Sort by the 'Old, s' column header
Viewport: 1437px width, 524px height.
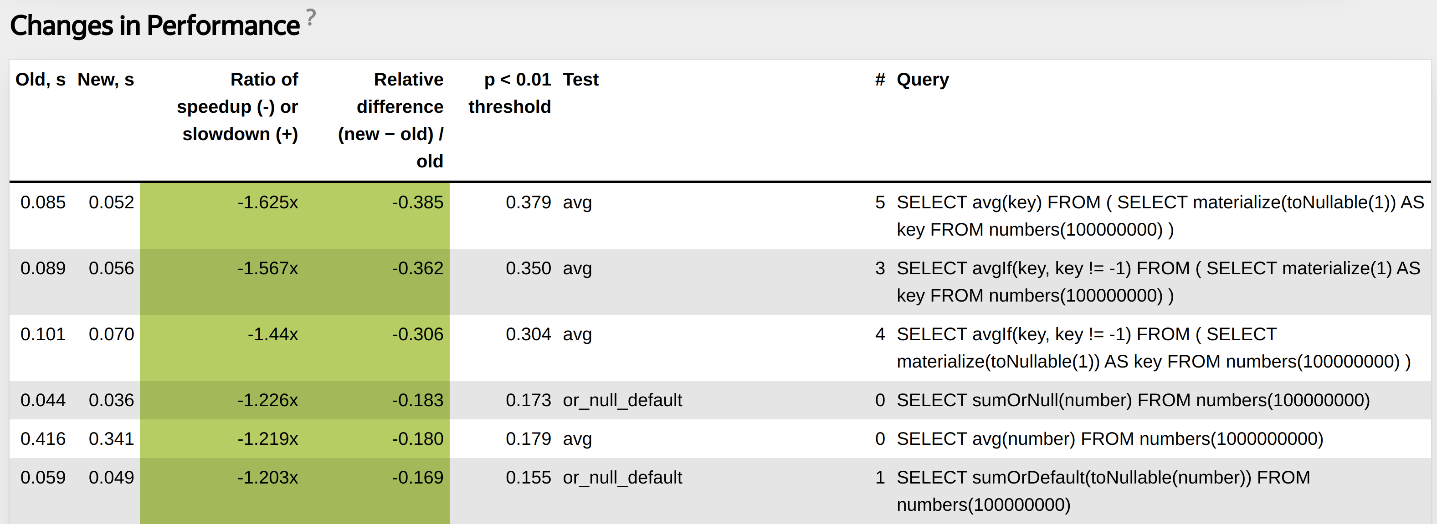[40, 80]
